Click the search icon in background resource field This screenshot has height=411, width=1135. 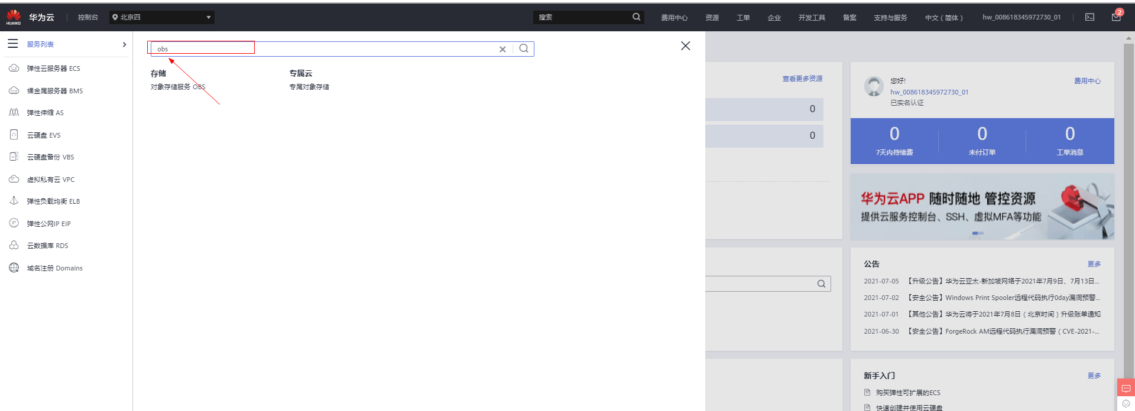(x=821, y=284)
